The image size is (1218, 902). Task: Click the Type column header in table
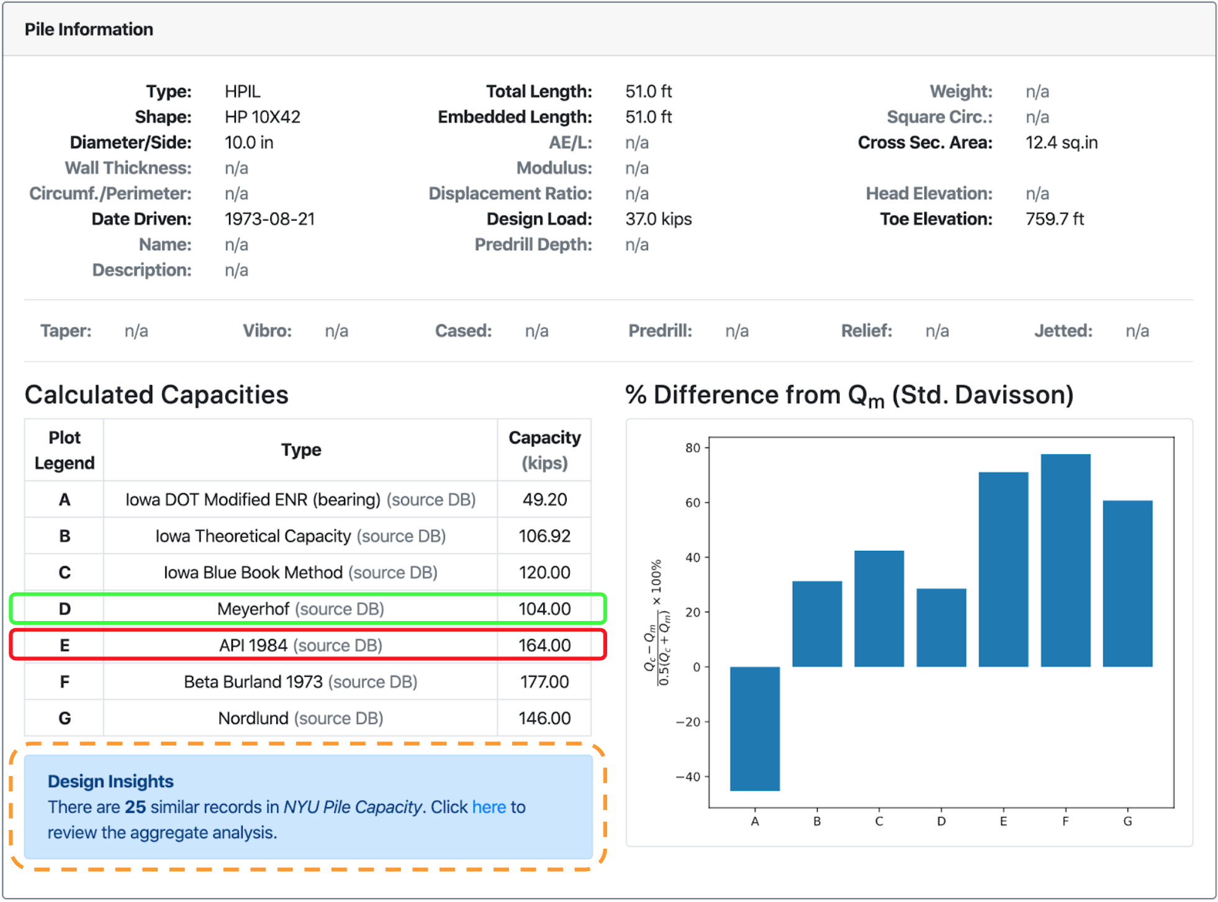pyautogui.click(x=300, y=450)
